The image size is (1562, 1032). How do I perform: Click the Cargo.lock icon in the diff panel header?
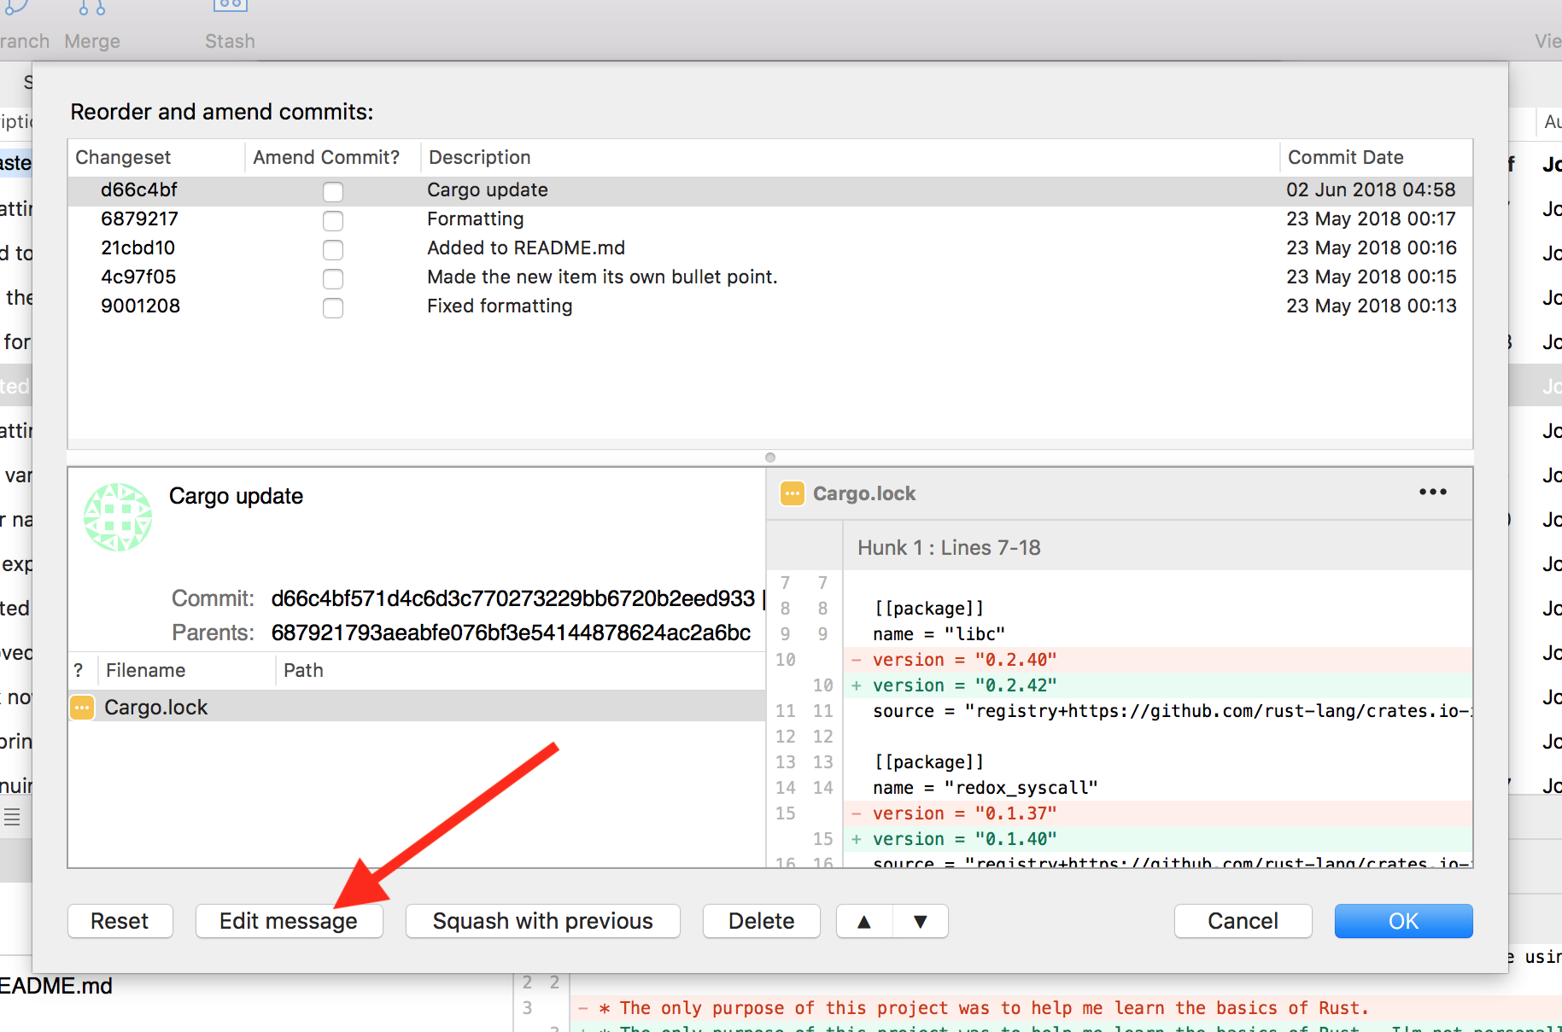point(792,493)
